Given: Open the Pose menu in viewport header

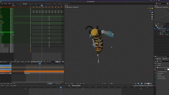Looking at the screenshot, I should [84, 84].
